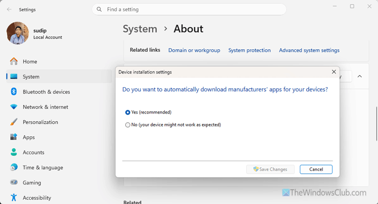This screenshot has height=204, width=378.
Task: Click the sudip profile picture
Action: click(18, 33)
